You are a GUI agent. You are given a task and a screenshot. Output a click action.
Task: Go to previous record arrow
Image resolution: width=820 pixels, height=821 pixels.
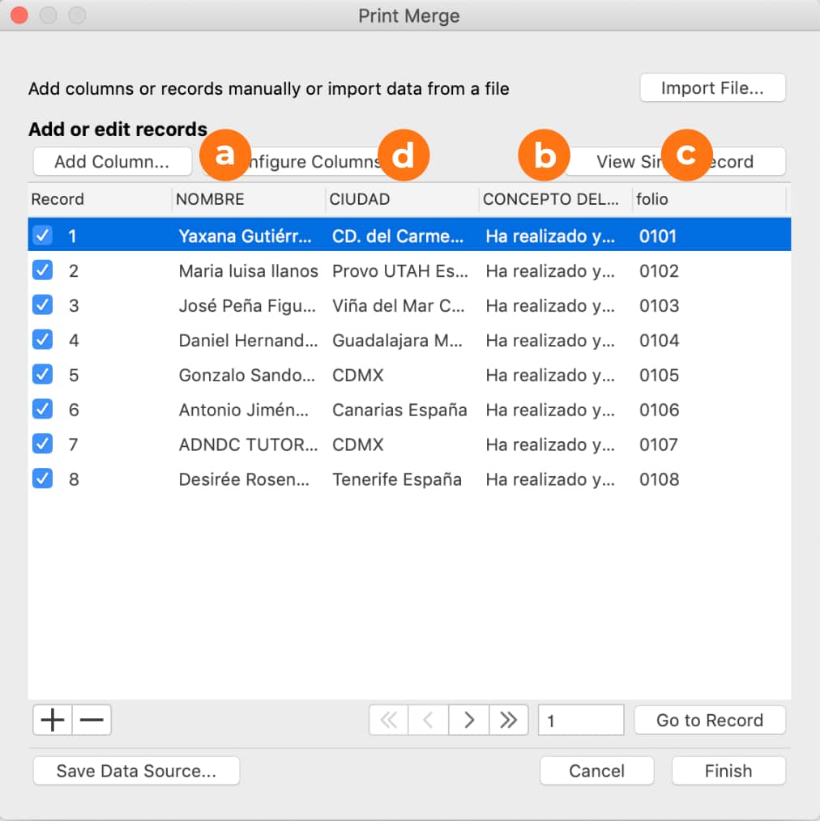[429, 720]
